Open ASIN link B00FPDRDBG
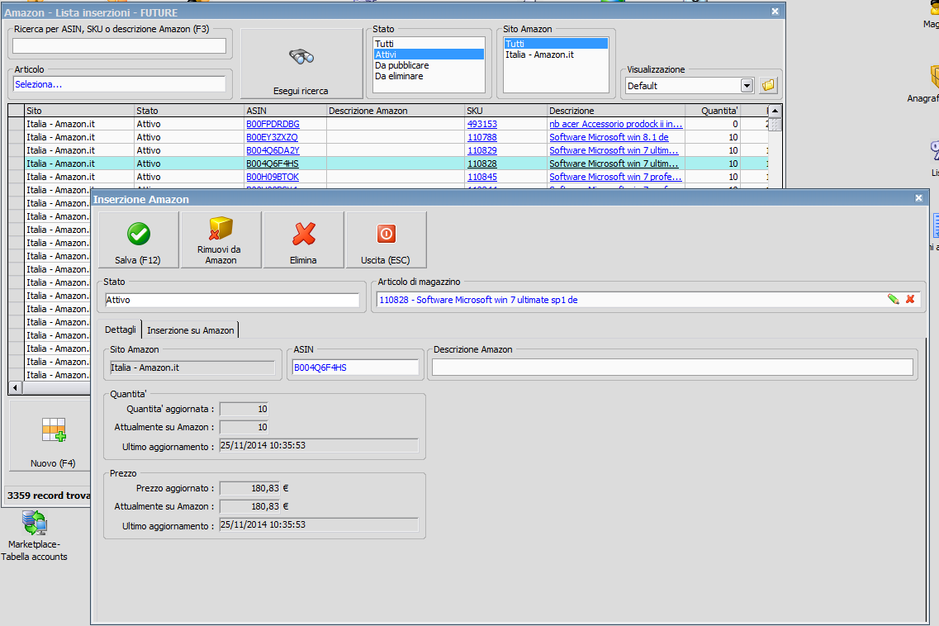 (273, 124)
